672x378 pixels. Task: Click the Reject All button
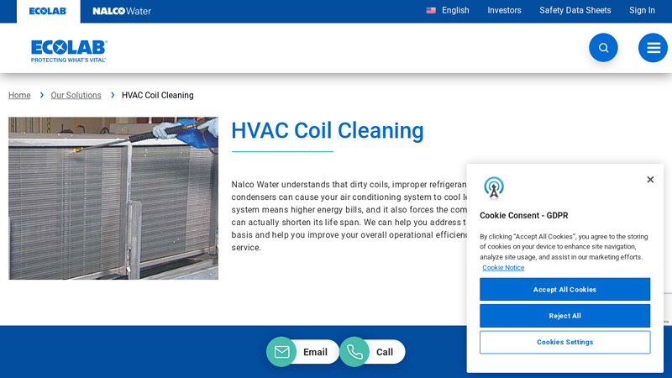564,316
